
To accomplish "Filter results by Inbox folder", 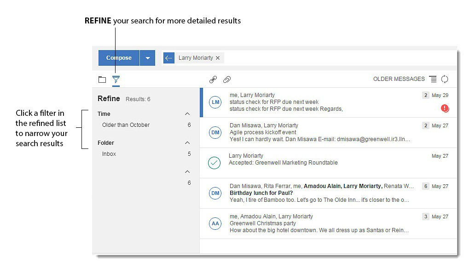I will pyautogui.click(x=109, y=154).
